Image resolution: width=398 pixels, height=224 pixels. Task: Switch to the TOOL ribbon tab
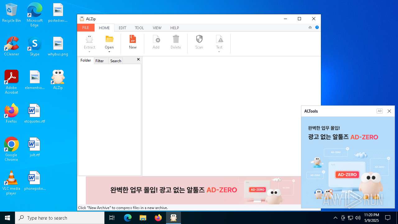[x=139, y=28]
